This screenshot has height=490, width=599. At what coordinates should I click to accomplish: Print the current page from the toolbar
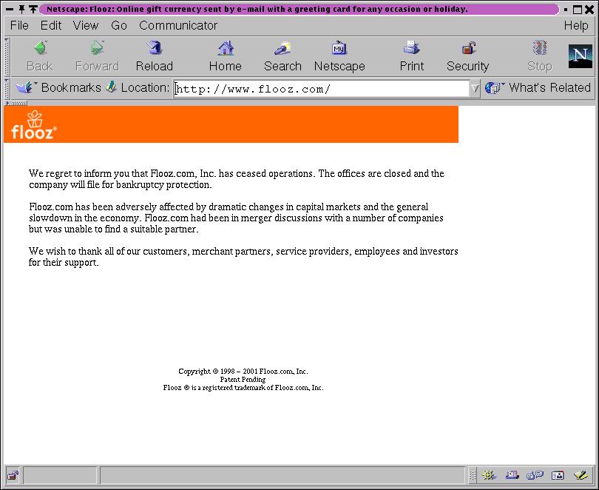tap(412, 56)
